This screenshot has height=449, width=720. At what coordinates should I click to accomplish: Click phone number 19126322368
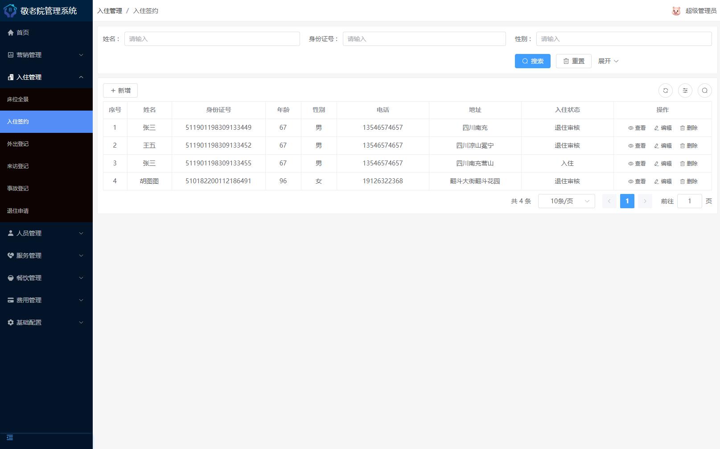point(383,181)
